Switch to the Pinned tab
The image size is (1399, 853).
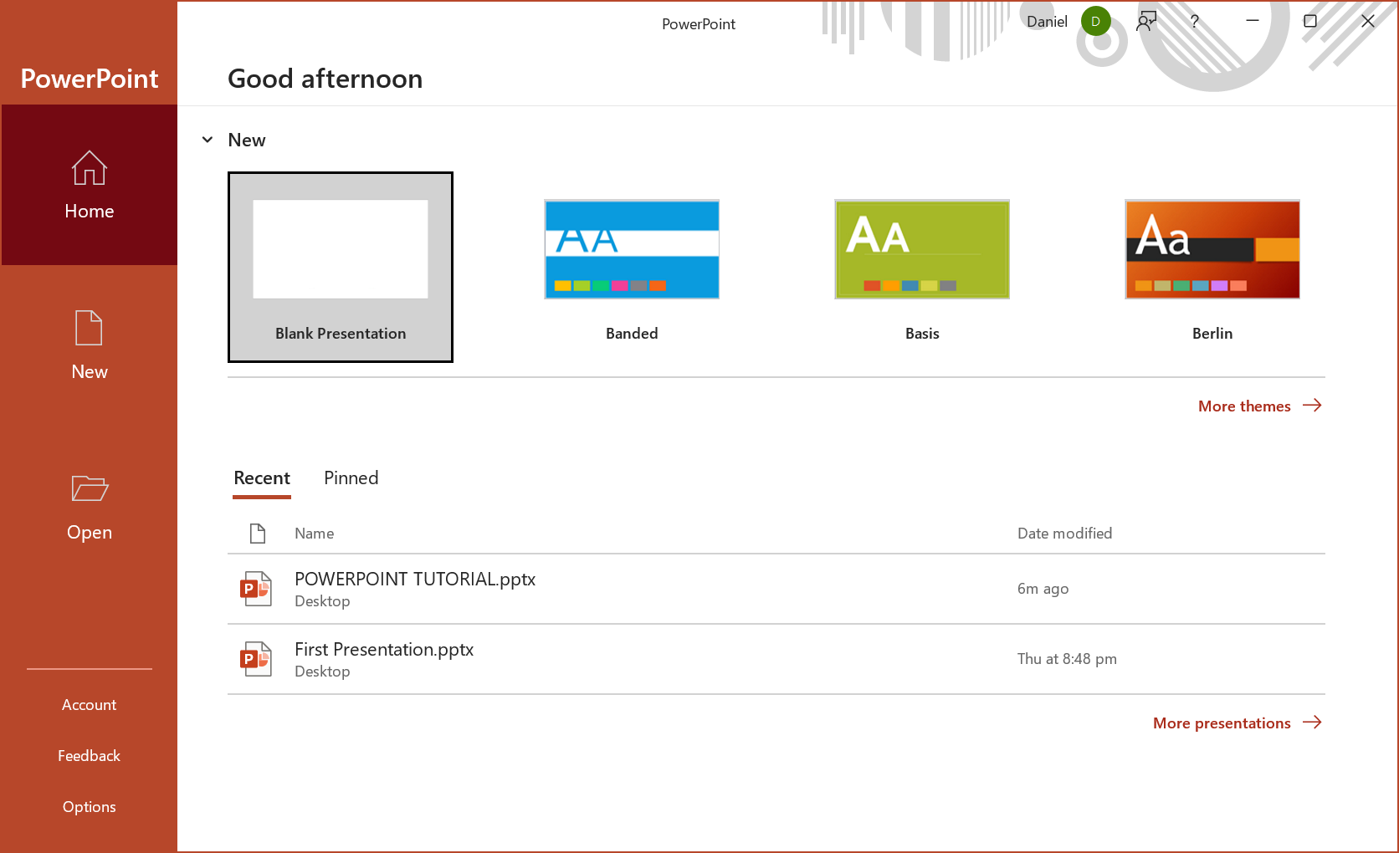click(351, 478)
